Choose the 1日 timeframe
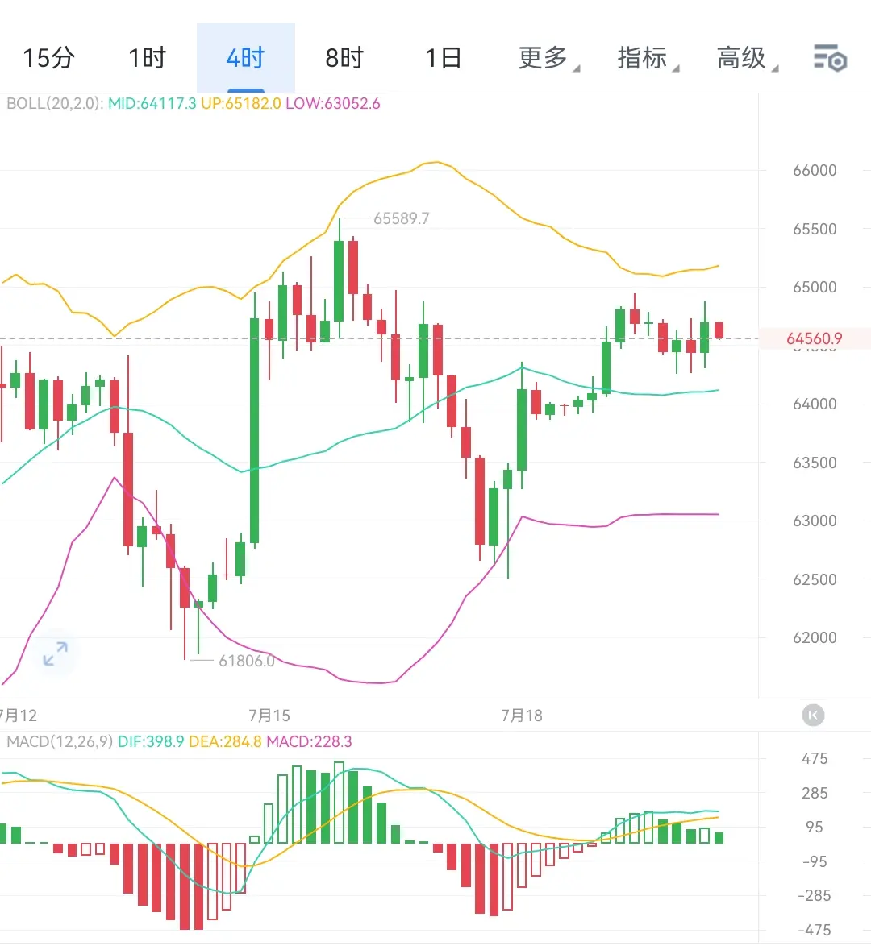Screen dimensions: 871x950 point(444,58)
